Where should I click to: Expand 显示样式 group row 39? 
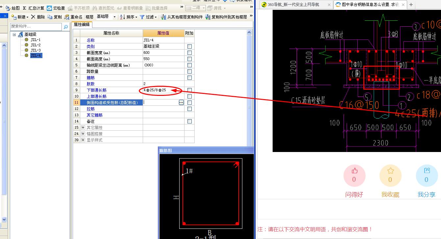83,140
